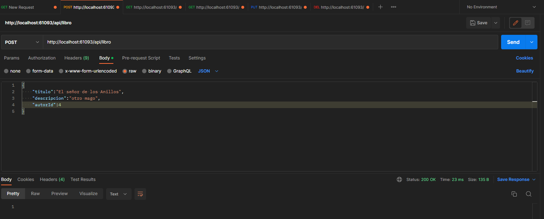544x219 pixels.
Task: Open the Settings tab
Action: coord(197,58)
